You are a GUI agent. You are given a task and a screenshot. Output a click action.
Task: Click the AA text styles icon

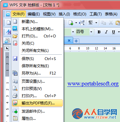tap(8, 31)
